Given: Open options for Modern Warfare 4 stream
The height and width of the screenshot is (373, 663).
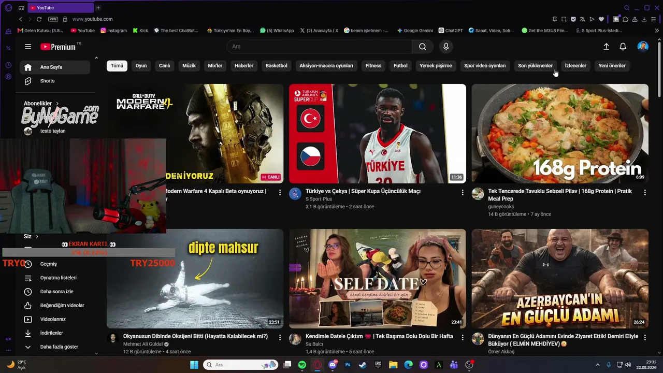Looking at the screenshot, I should 280,192.
